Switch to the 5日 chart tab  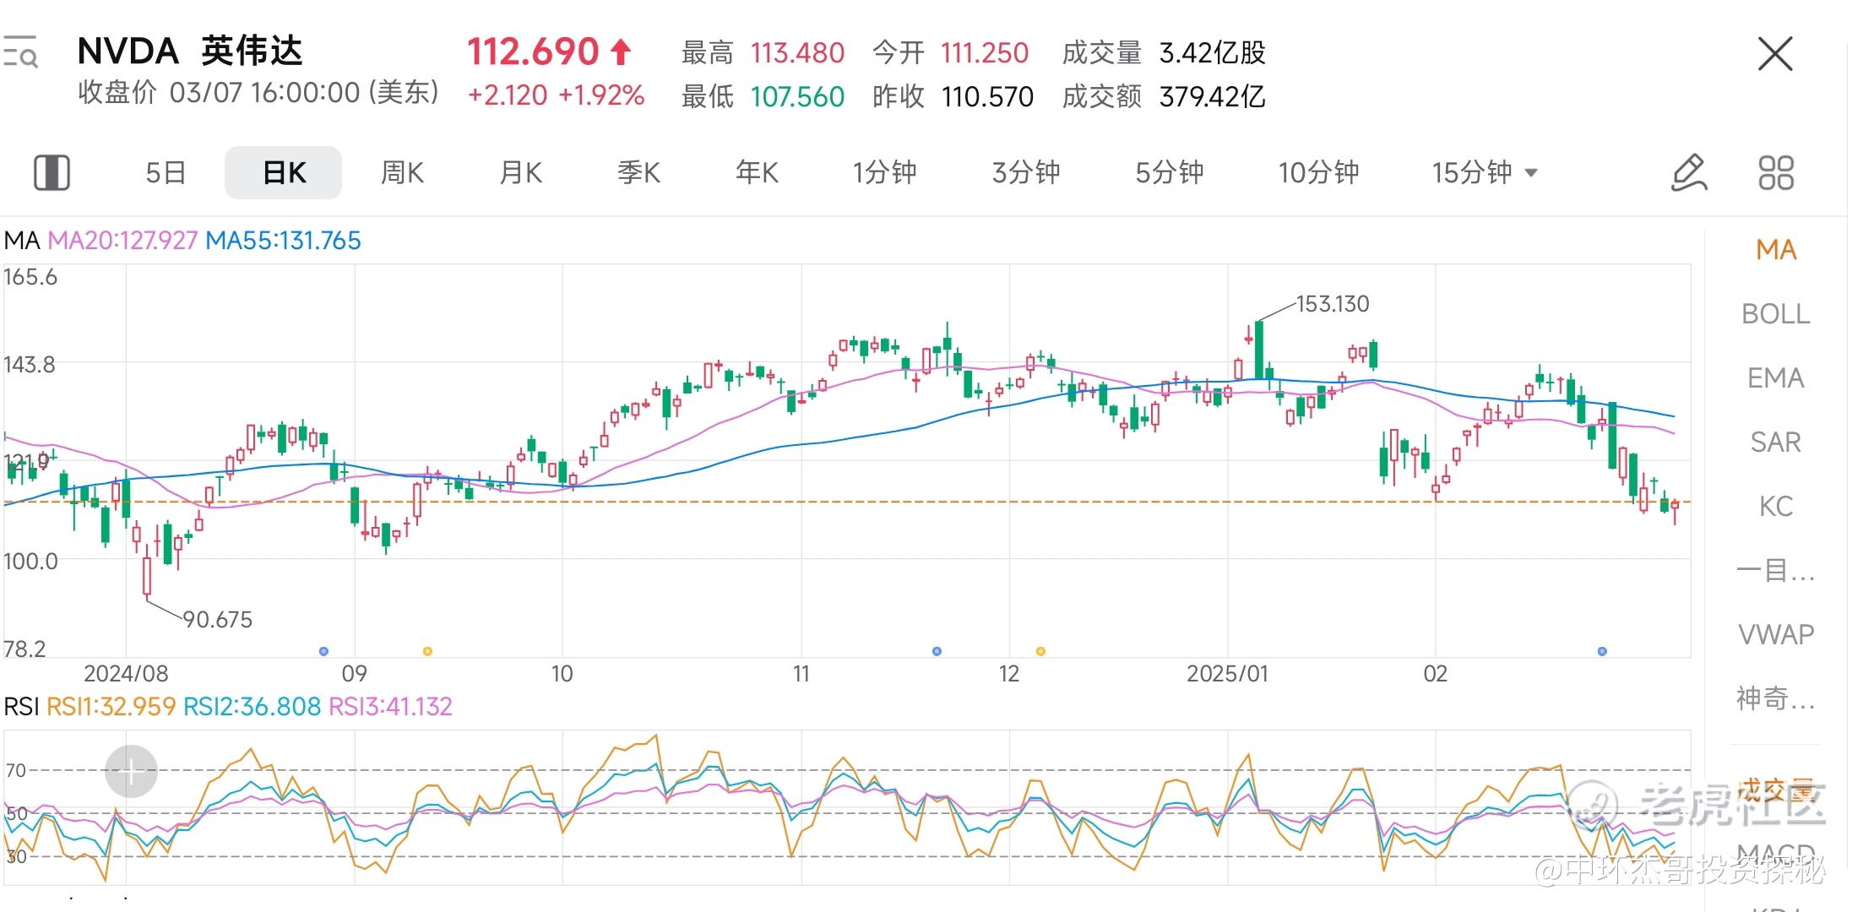coord(166,173)
